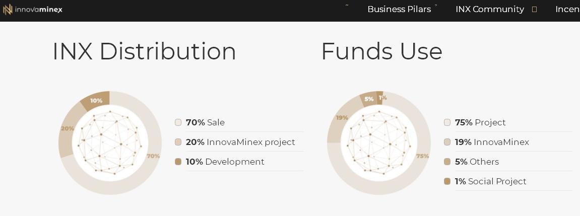Toggle the 20% InnovaMinex project legend box

pos(178,142)
